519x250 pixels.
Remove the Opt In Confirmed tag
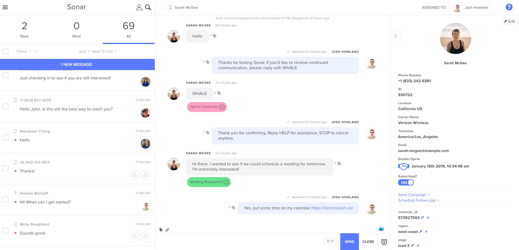point(222,107)
